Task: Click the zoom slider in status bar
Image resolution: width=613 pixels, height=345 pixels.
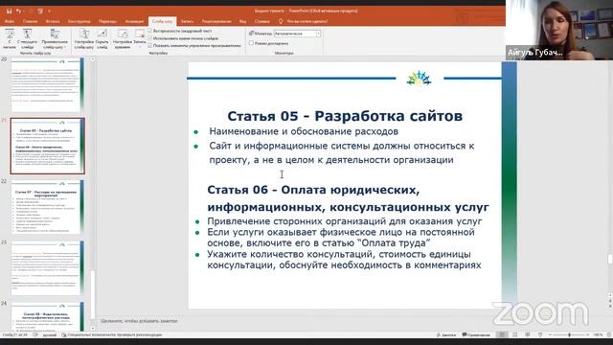Action: click(569, 334)
